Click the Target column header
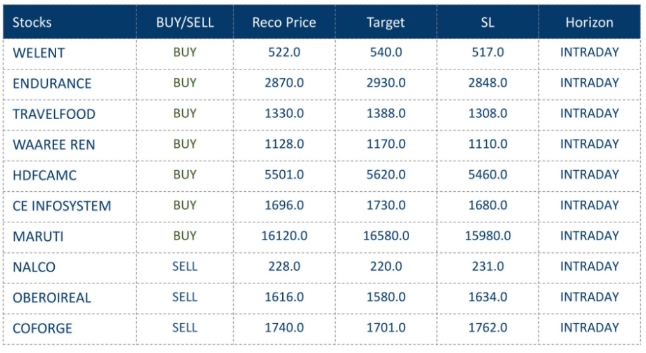 click(385, 22)
